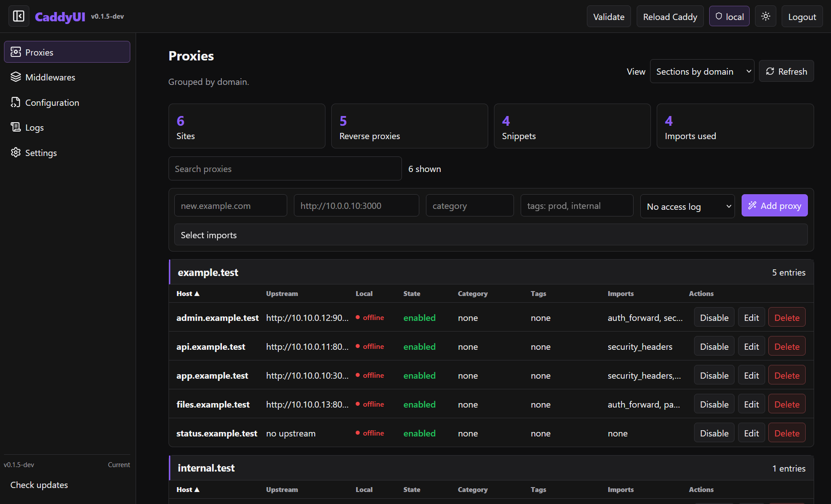This screenshot has height=504, width=831.
Task: Click the Middlewares layers icon
Action: (16, 77)
